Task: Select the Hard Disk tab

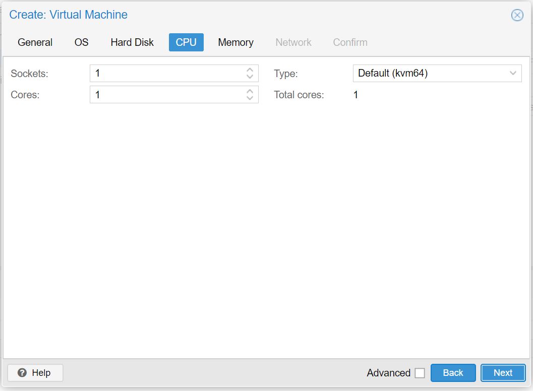Action: [x=132, y=42]
